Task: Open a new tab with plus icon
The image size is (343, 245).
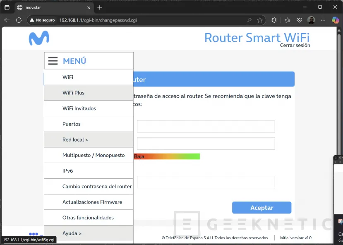Action: pos(100,7)
